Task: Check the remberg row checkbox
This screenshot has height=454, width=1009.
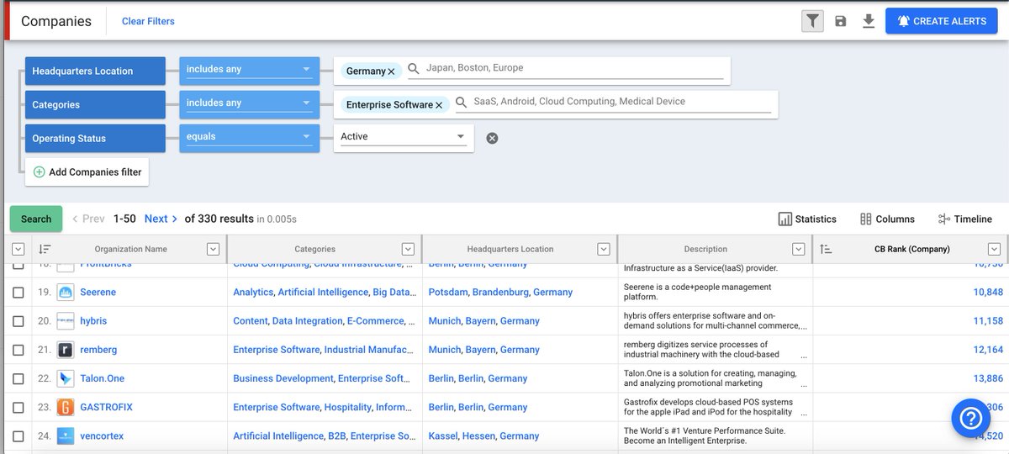Action: click(18, 350)
